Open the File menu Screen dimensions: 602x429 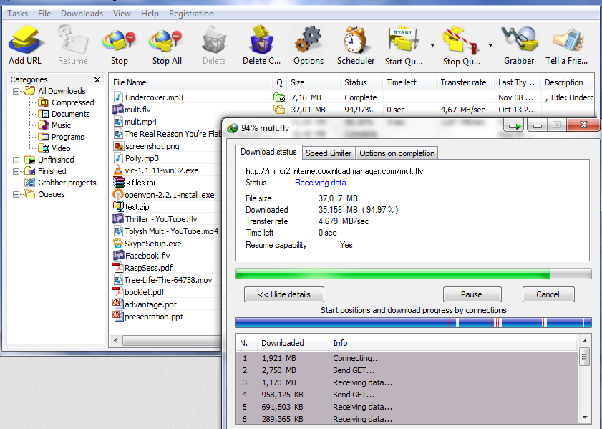coord(44,14)
